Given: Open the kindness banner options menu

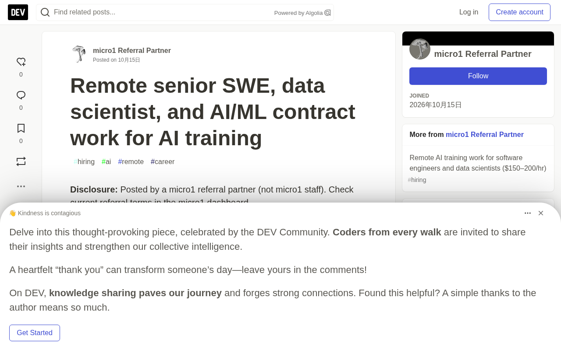Looking at the screenshot, I should click(528, 213).
